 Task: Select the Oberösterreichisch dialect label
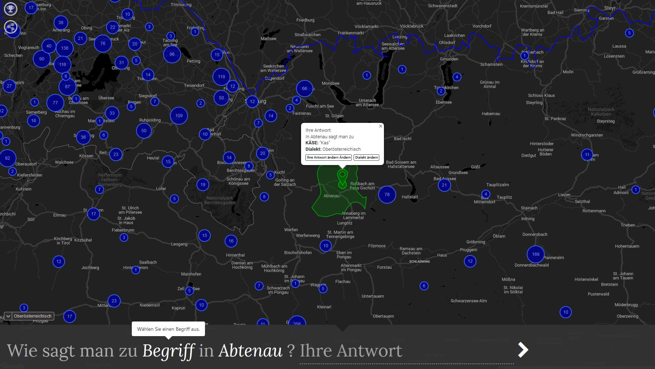coord(33,316)
